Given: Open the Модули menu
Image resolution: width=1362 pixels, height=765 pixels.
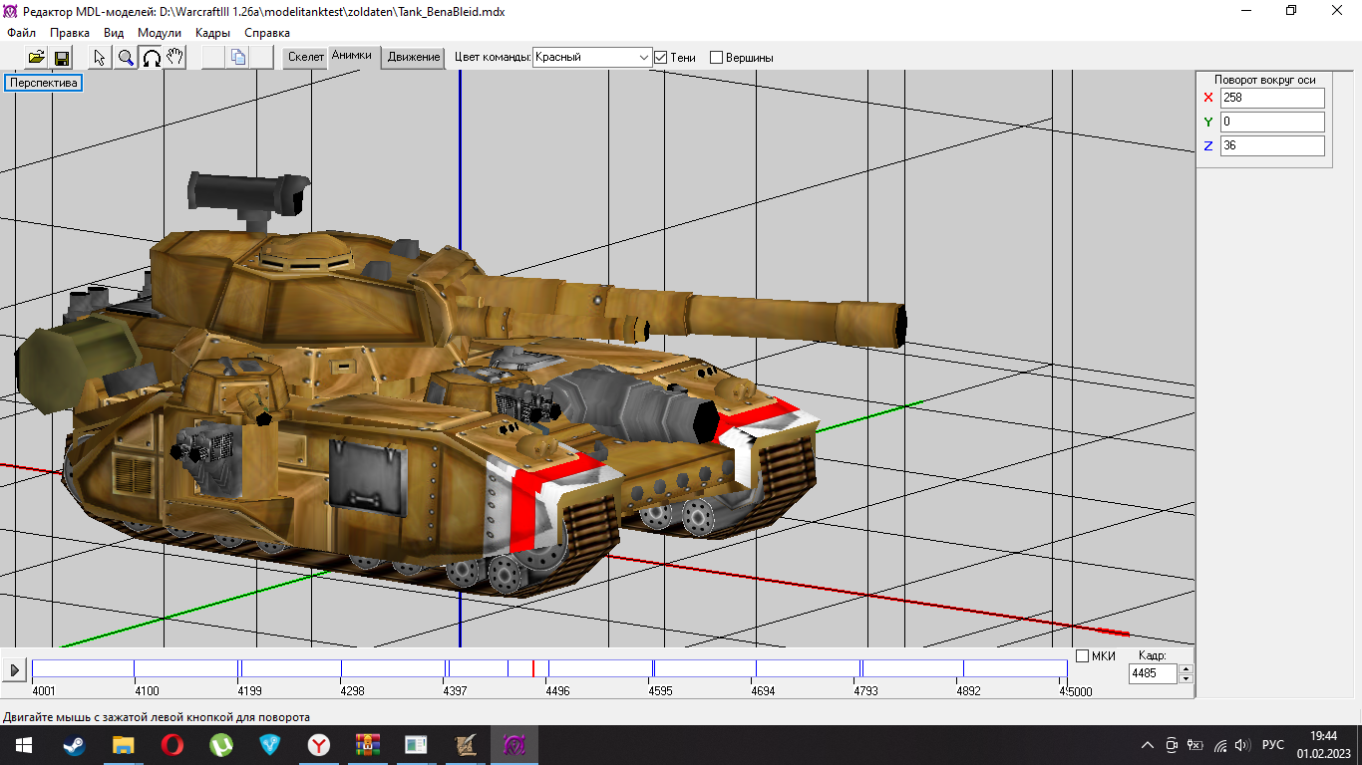Looking at the screenshot, I should [160, 33].
